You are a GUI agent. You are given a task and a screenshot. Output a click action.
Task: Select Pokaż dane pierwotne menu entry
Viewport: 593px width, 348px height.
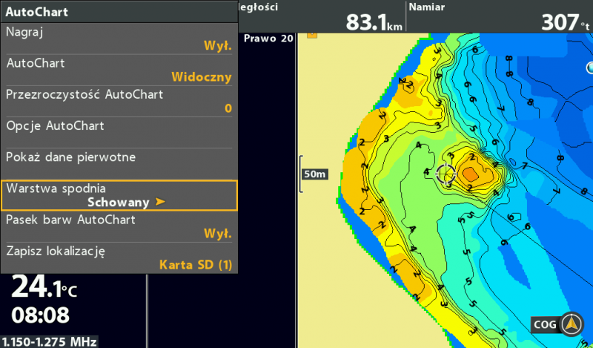(x=119, y=157)
